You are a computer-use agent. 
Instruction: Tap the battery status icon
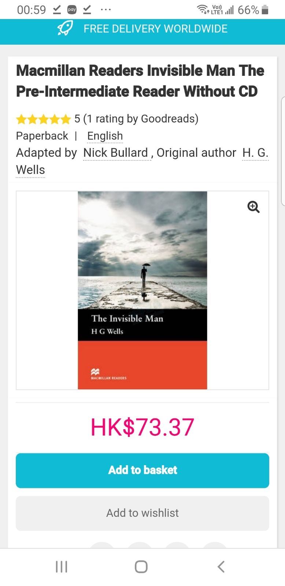265,10
